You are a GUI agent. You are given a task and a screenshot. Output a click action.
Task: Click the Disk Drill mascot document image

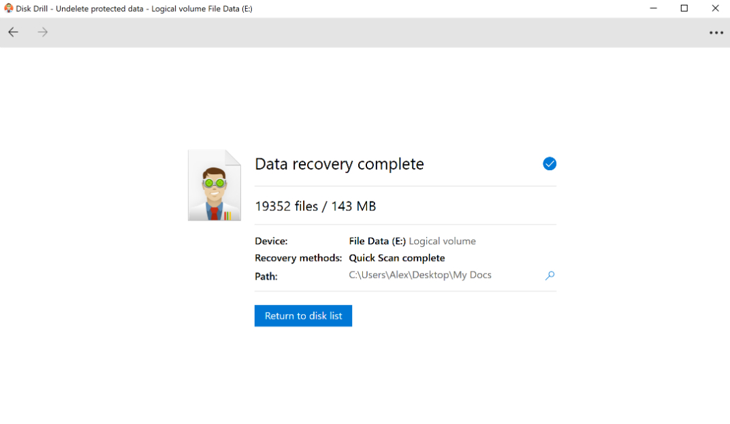pos(215,185)
